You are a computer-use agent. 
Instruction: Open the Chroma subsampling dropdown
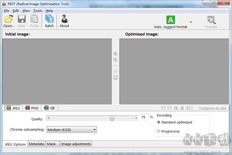72,130
